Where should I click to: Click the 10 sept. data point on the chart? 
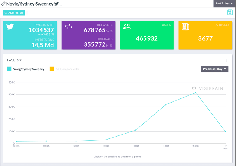point(16,141)
